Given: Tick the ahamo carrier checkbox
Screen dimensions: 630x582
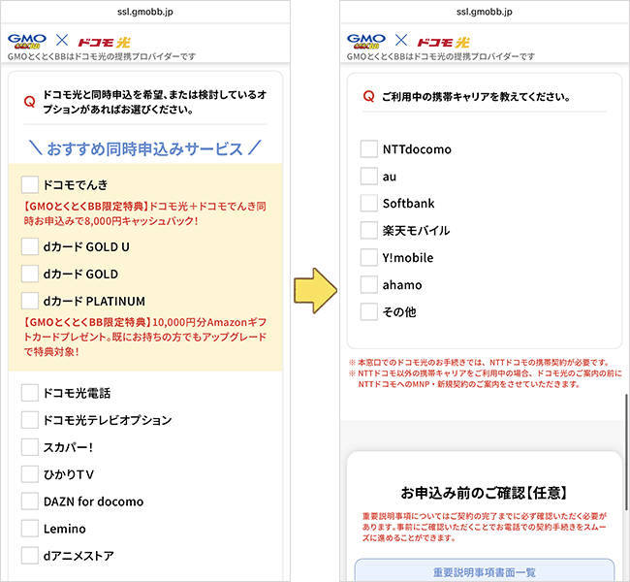Looking at the screenshot, I should coord(369,284).
